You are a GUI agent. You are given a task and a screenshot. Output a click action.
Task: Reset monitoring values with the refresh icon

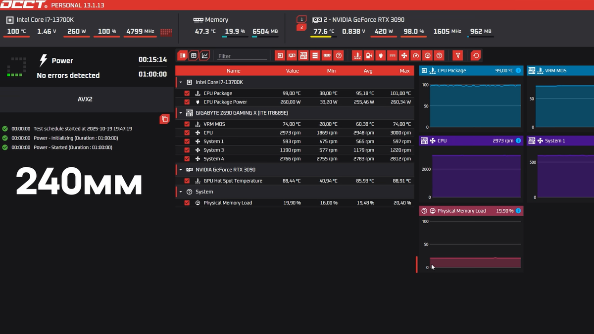[475, 55]
